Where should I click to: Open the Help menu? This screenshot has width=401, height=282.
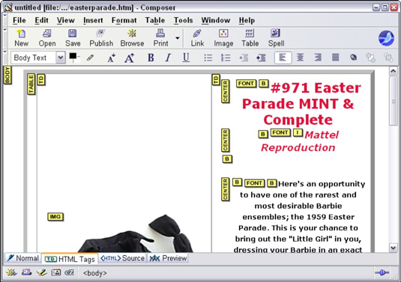pyautogui.click(x=247, y=20)
